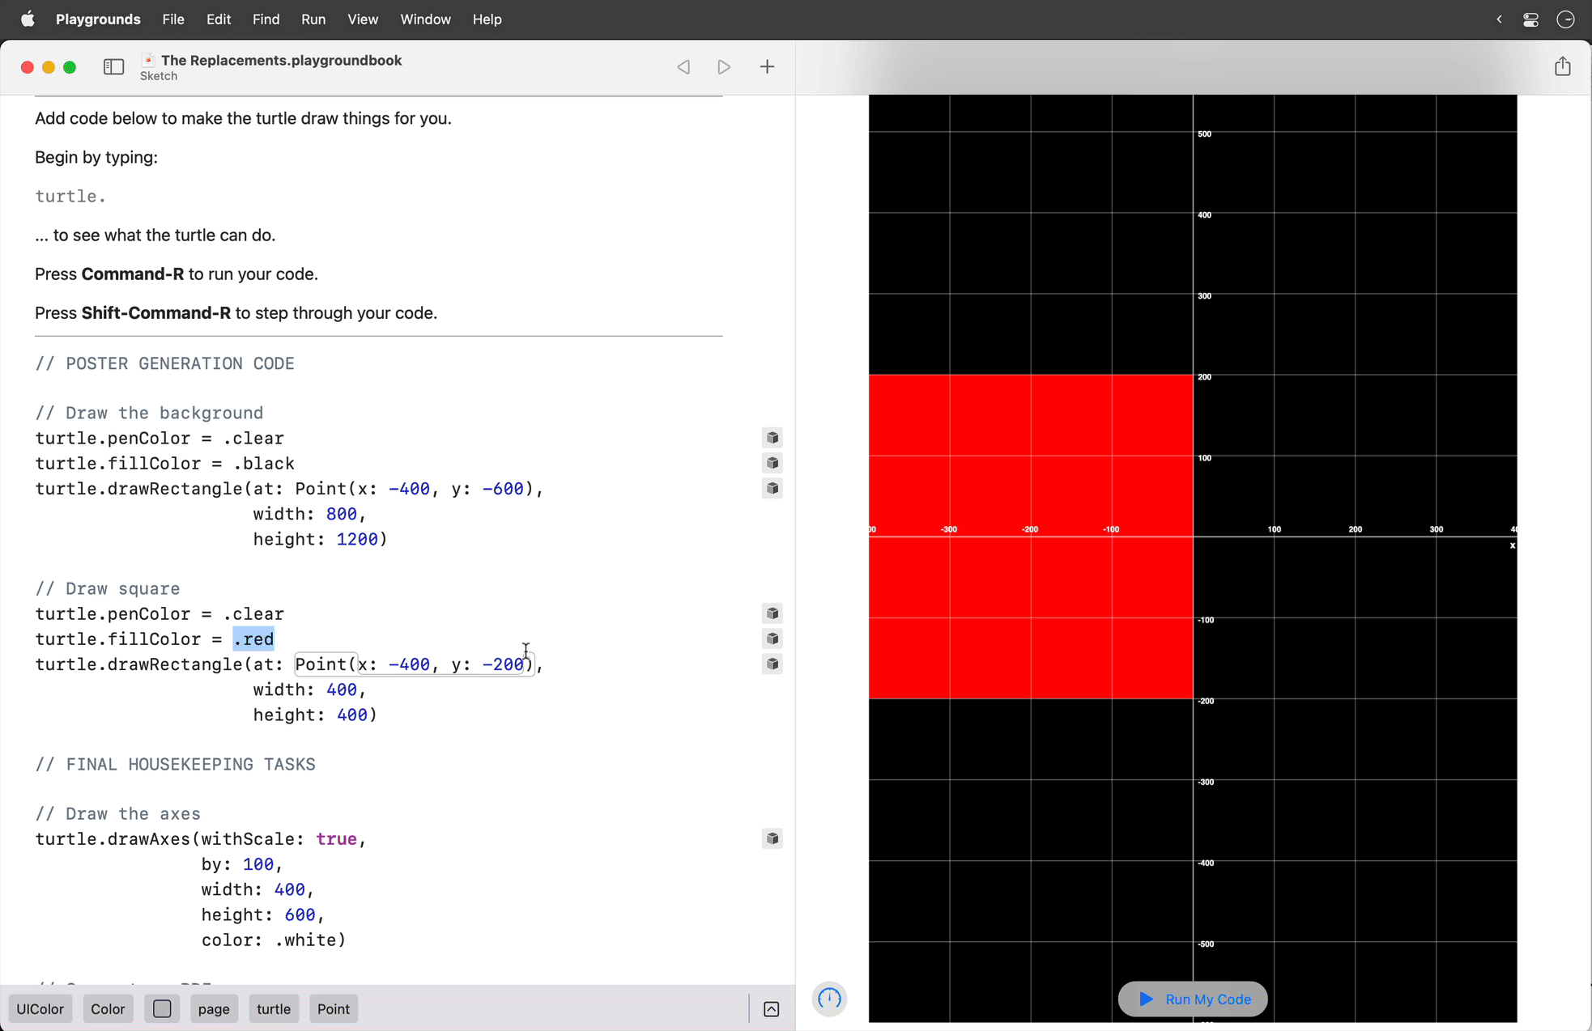Open the Find menu in menu bar
The height and width of the screenshot is (1031, 1592).
(x=265, y=19)
